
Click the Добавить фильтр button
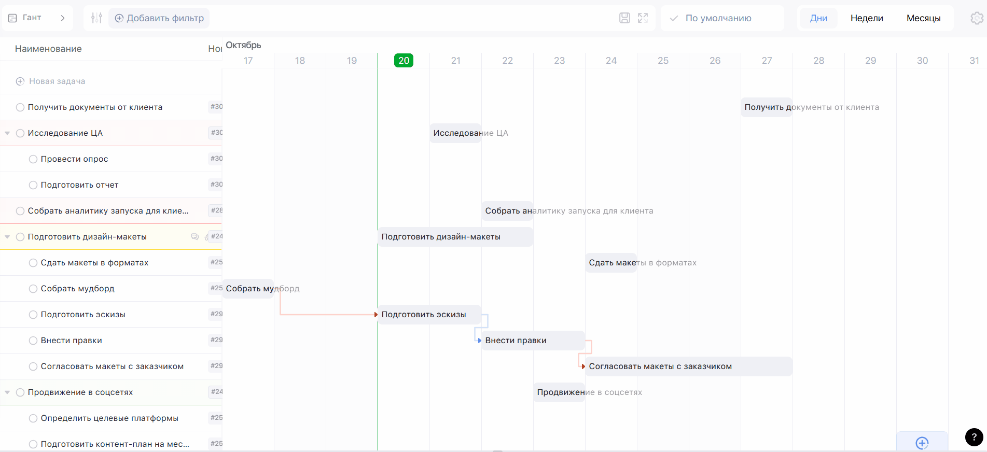coord(159,18)
